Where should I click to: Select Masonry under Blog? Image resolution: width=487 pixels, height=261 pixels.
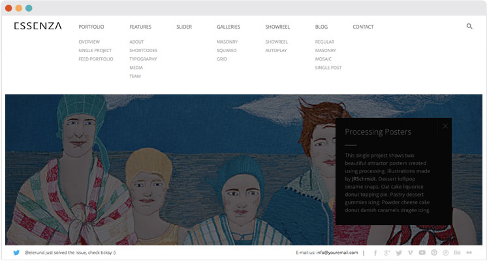(x=326, y=51)
